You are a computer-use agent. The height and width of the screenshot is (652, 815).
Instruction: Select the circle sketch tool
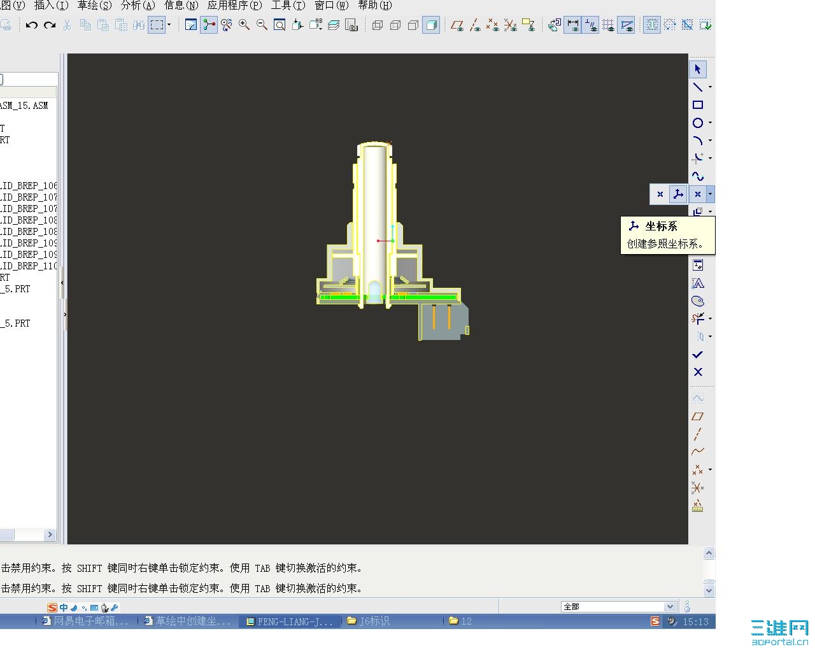[698, 122]
